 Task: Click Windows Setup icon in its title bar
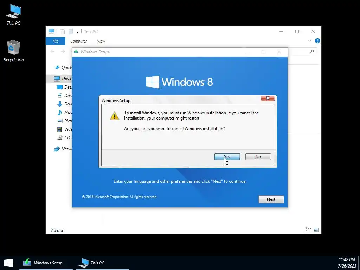click(76, 52)
